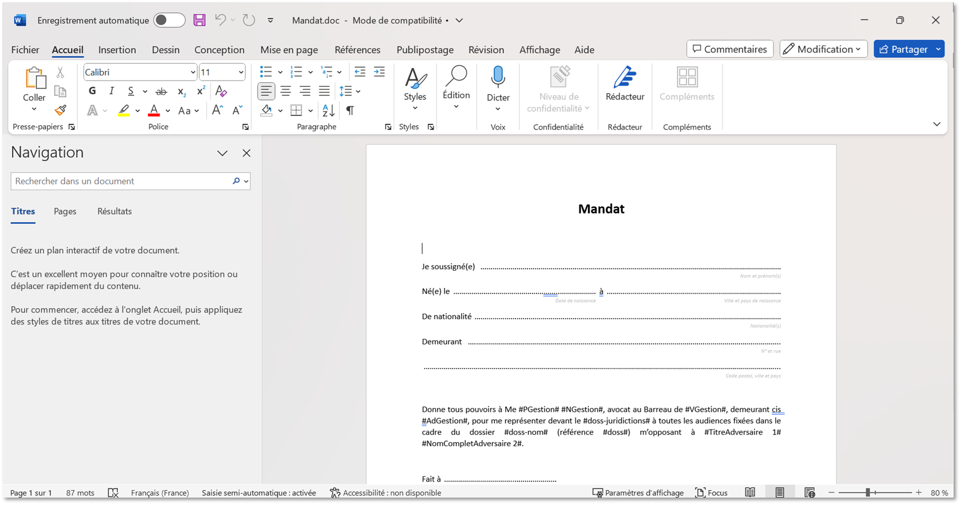Open shading paint bucket
The image size is (961, 505).
(x=267, y=110)
